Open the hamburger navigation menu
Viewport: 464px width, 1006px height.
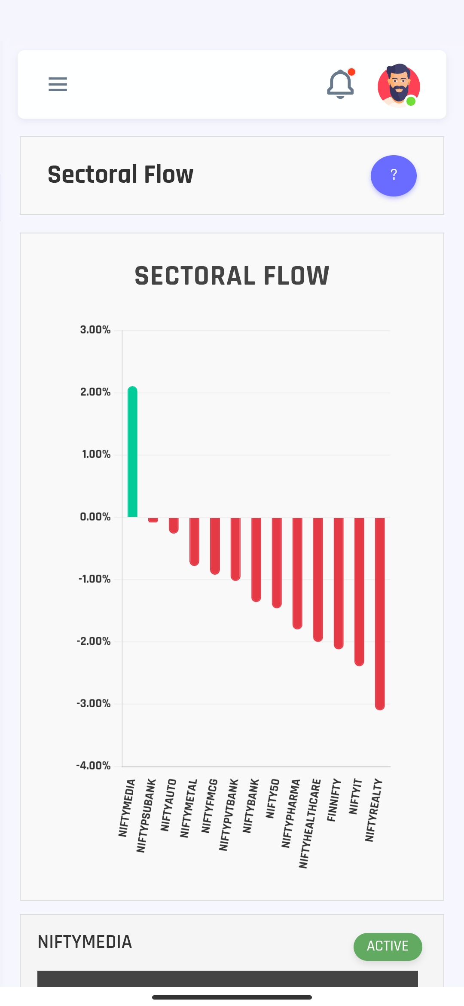click(58, 84)
